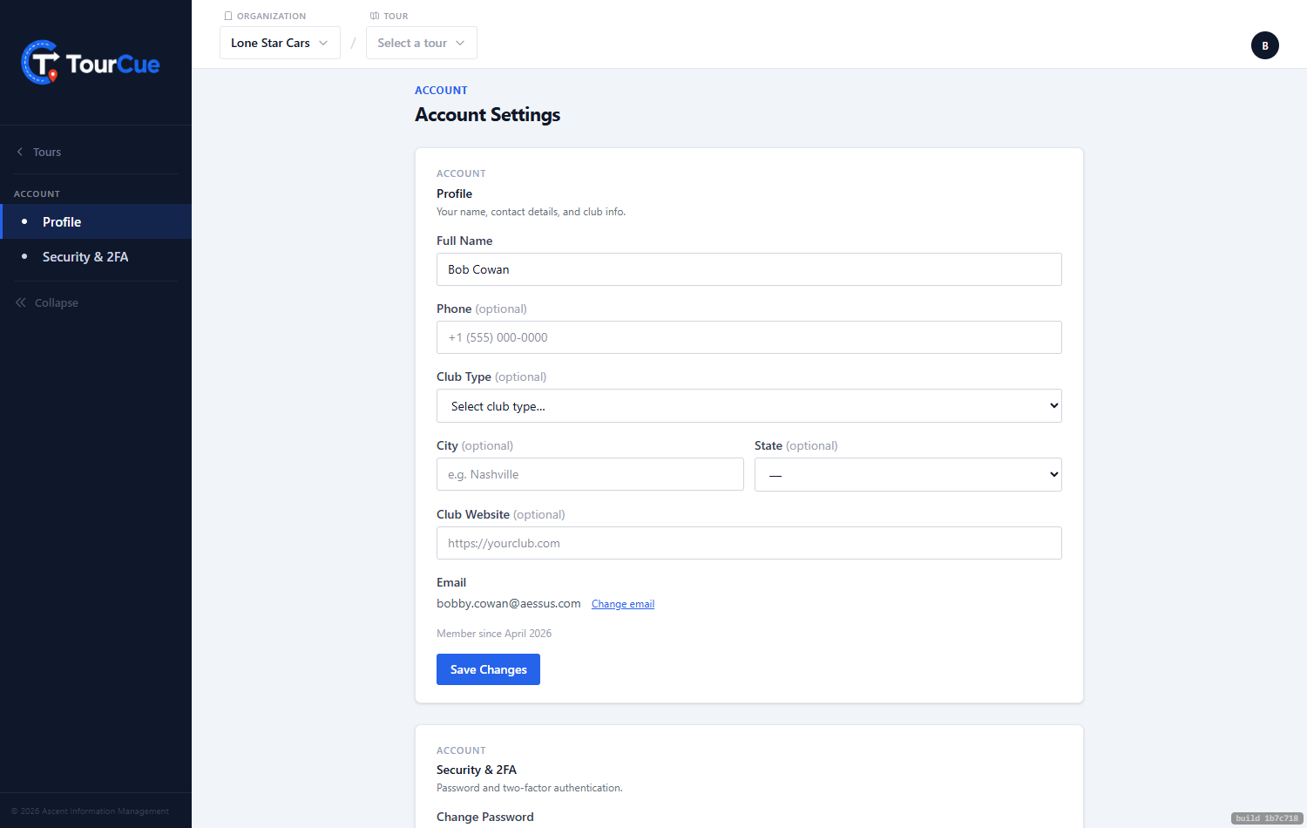Image resolution: width=1307 pixels, height=828 pixels.
Task: Go to Profile in sidebar
Action: [x=96, y=221]
